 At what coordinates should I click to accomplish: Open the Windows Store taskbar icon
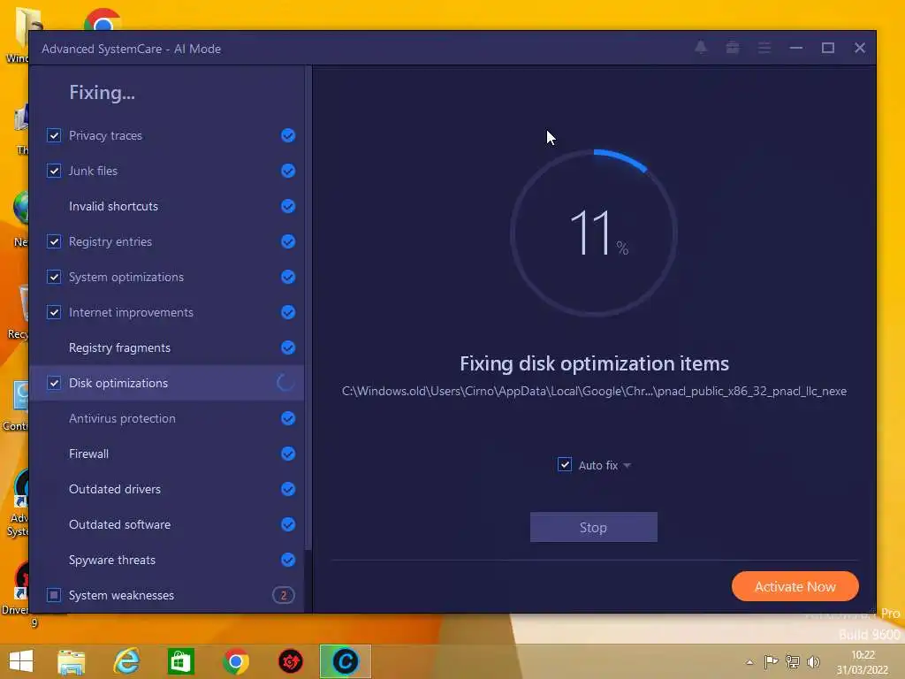coord(180,661)
